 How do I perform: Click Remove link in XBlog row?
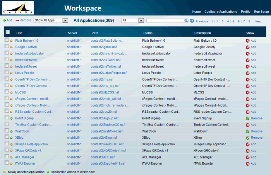click(x=257, y=138)
